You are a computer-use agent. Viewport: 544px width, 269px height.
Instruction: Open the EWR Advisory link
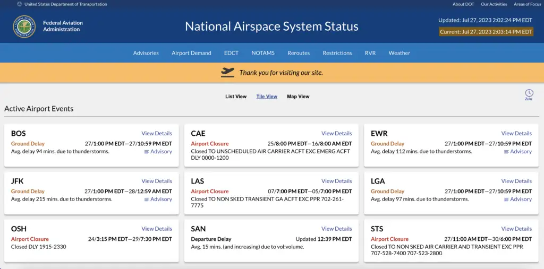(518, 152)
